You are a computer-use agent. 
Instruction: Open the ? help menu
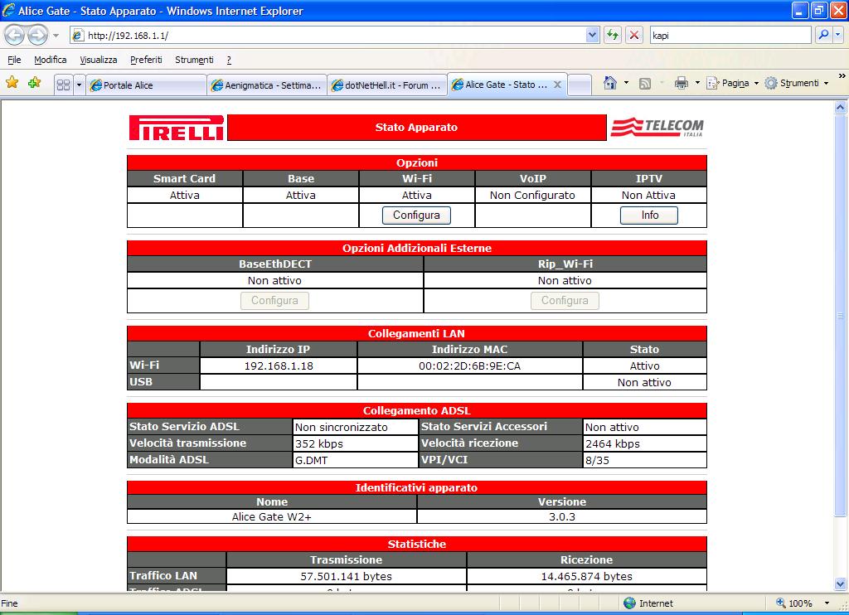(229, 60)
